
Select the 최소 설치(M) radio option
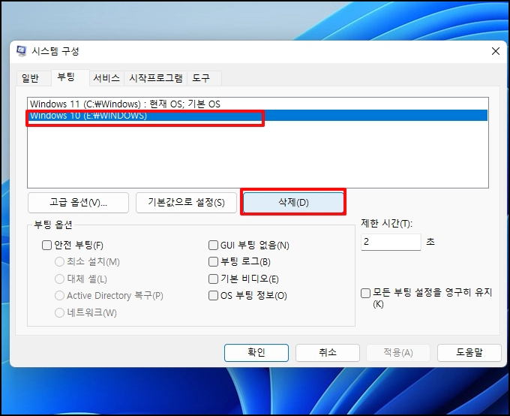59,261
